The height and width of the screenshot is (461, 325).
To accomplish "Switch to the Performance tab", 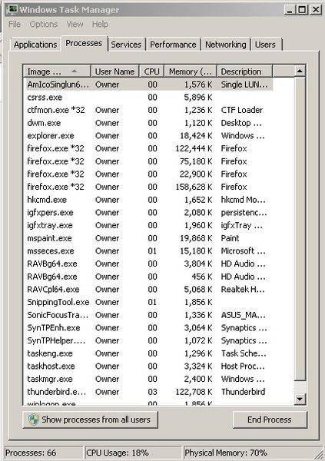I will (x=173, y=45).
